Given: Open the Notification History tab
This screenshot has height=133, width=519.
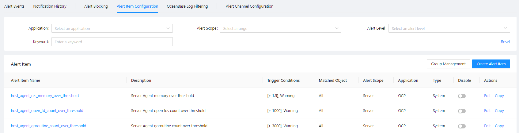Looking at the screenshot, I should pos(50,6).
